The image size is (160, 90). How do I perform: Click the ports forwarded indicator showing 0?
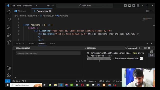[x=24, y=81]
